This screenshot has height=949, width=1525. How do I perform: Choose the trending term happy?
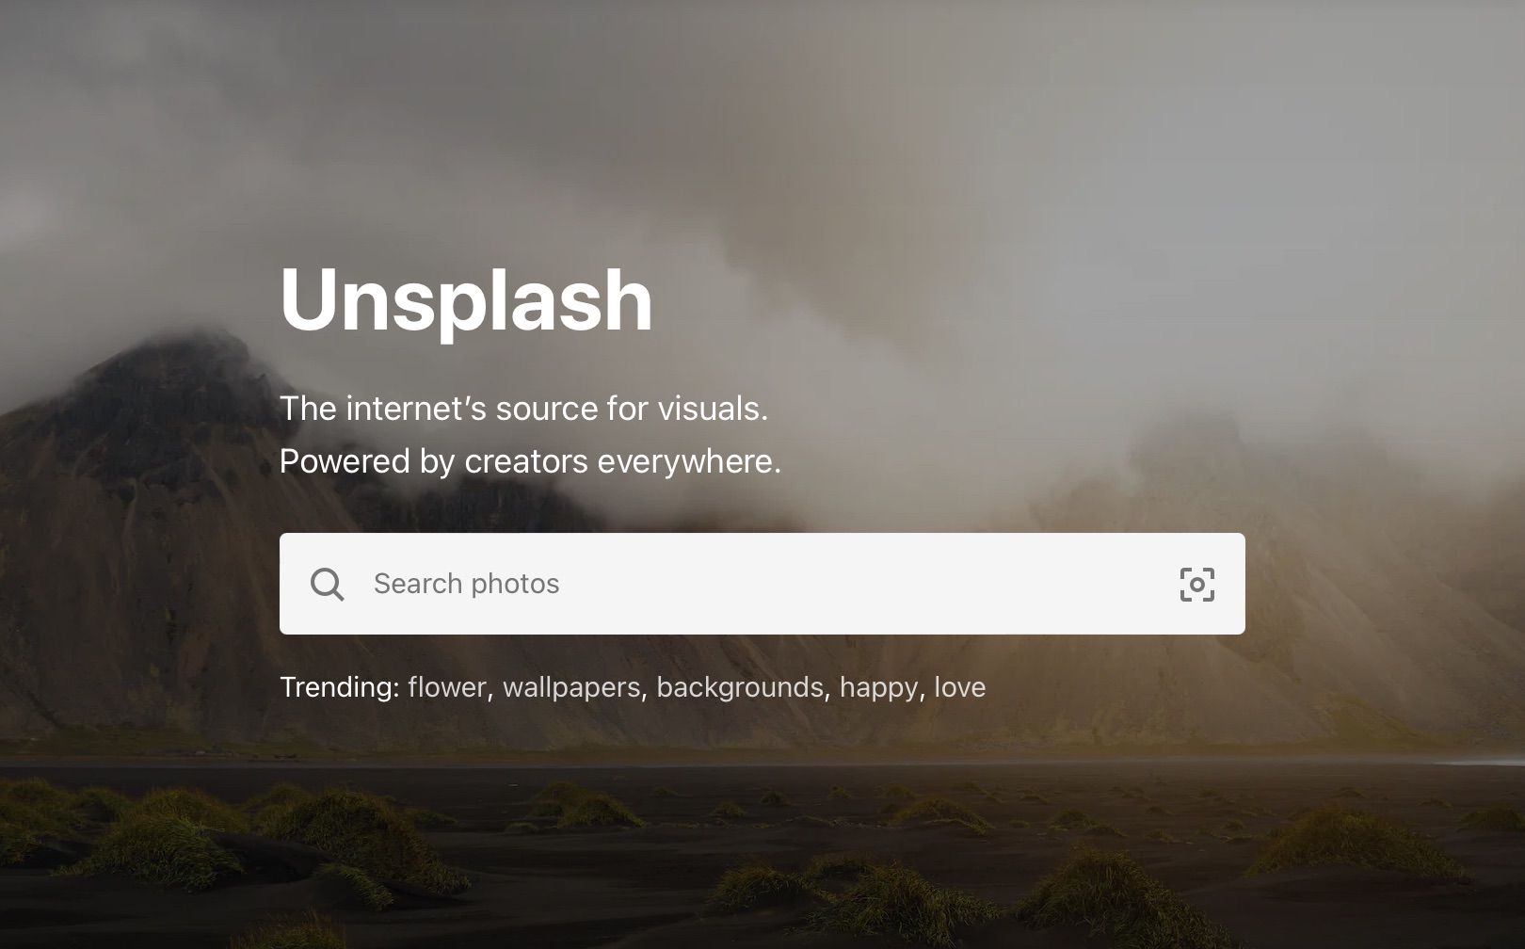pyautogui.click(x=878, y=687)
